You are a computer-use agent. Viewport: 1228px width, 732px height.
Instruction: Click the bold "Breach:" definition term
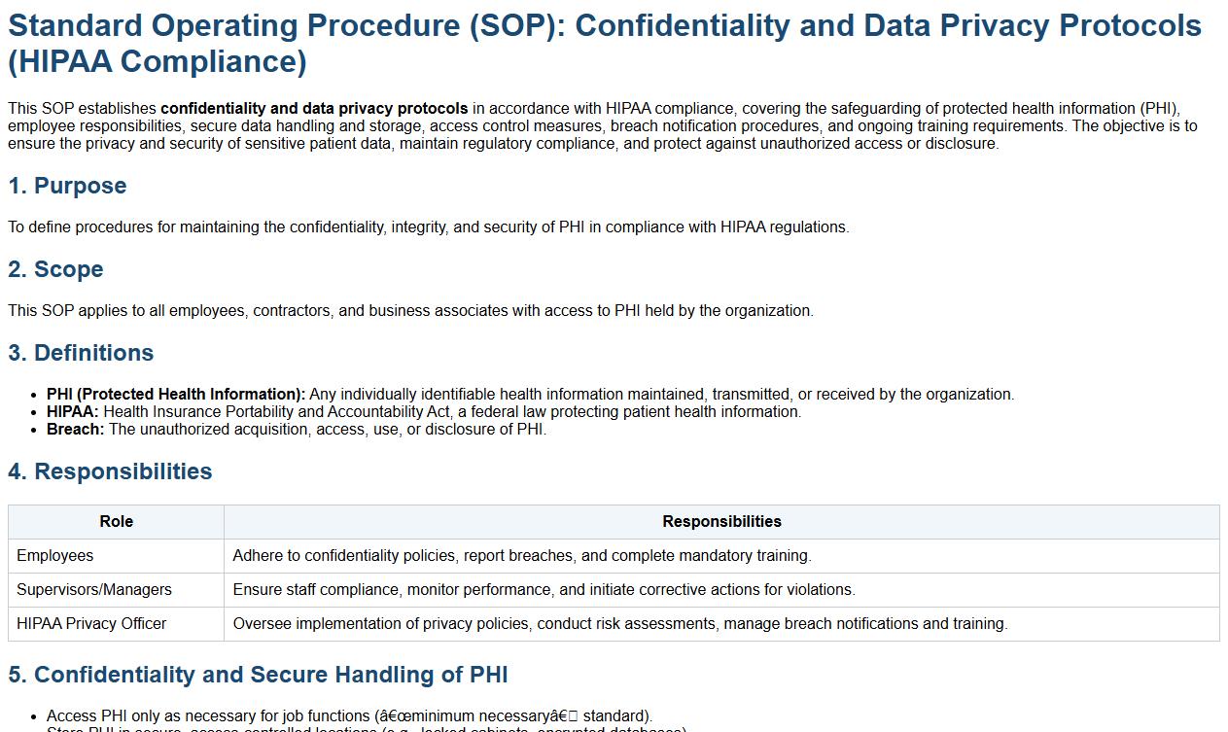[x=75, y=430]
